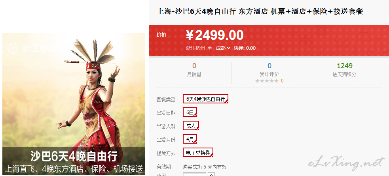389x176 pixels.
Task: Select the 电子兑换券 pickup method
Action: 198,152
